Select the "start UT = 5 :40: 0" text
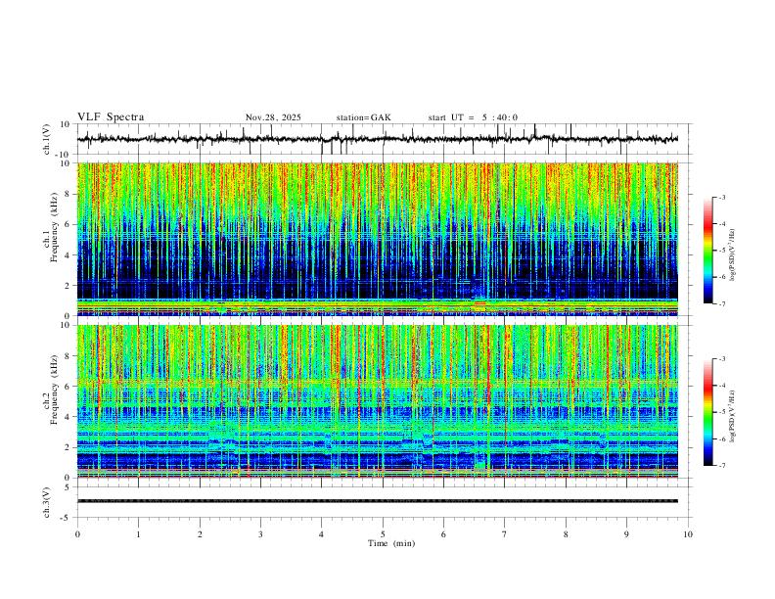 tap(473, 117)
